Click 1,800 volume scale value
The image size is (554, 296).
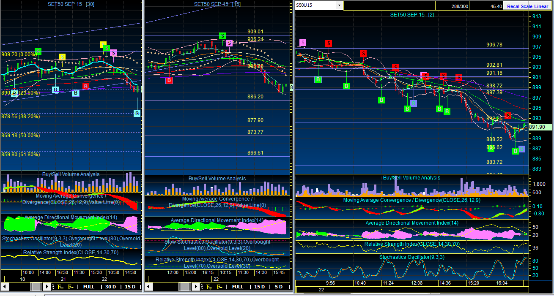538,184
